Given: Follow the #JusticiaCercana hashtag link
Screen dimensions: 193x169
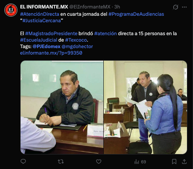Looking at the screenshot, I should 42,21.
